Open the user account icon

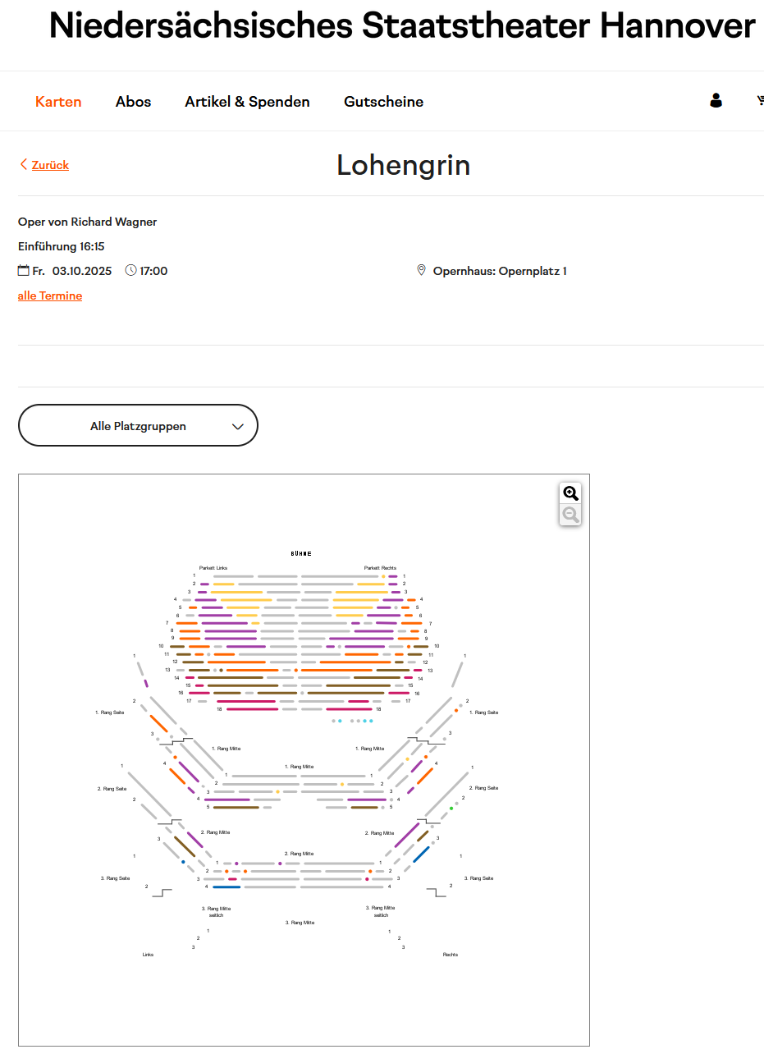716,101
